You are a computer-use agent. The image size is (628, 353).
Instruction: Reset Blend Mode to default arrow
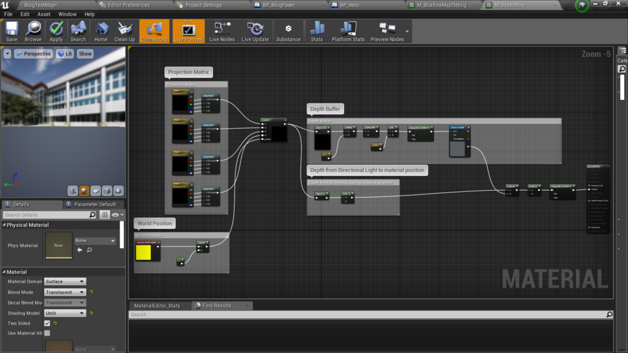pos(91,292)
